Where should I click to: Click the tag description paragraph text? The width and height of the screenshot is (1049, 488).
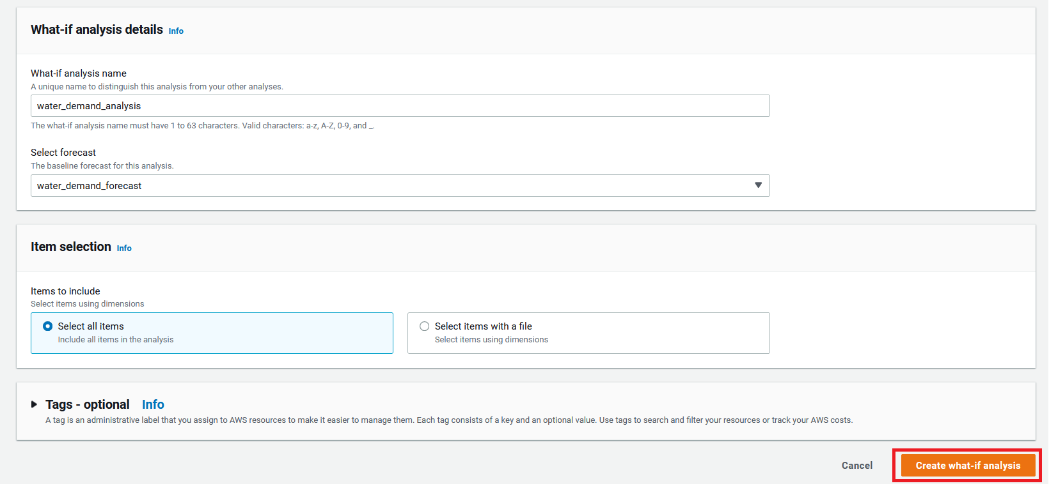tap(449, 420)
